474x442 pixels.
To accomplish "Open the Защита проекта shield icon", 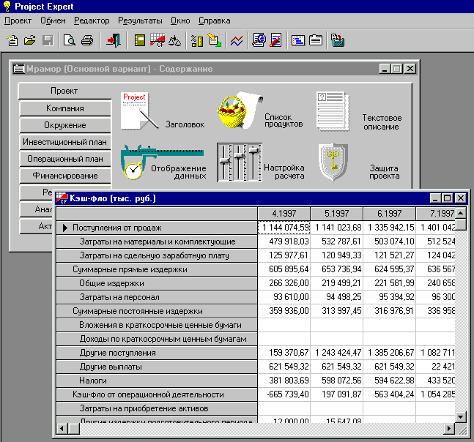I will click(x=333, y=162).
